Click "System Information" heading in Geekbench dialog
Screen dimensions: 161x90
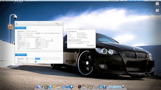(72, 32)
